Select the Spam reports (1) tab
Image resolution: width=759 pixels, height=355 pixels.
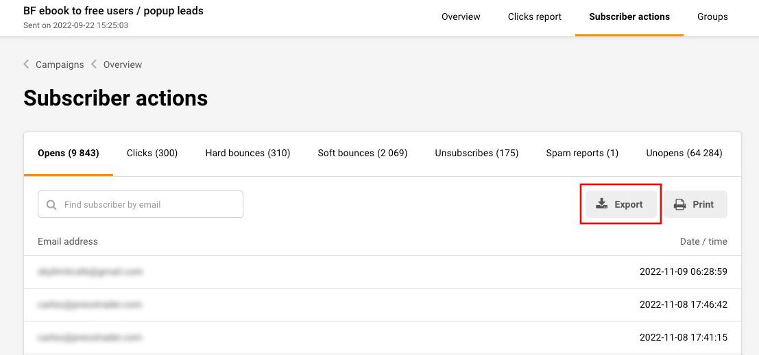pos(582,153)
